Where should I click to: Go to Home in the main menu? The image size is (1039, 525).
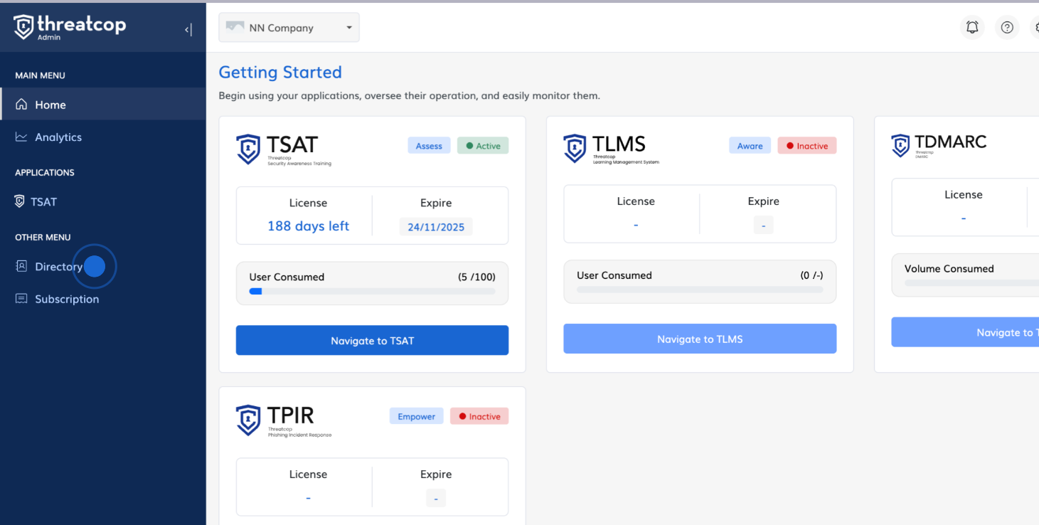(x=50, y=105)
